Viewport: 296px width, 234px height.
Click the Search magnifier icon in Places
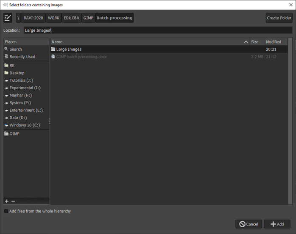(6, 49)
